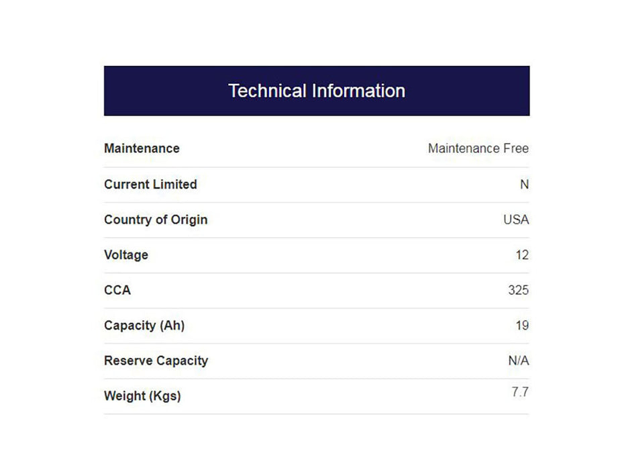Click the weight value 7.7
Screen dimensions: 626x470
coord(520,392)
